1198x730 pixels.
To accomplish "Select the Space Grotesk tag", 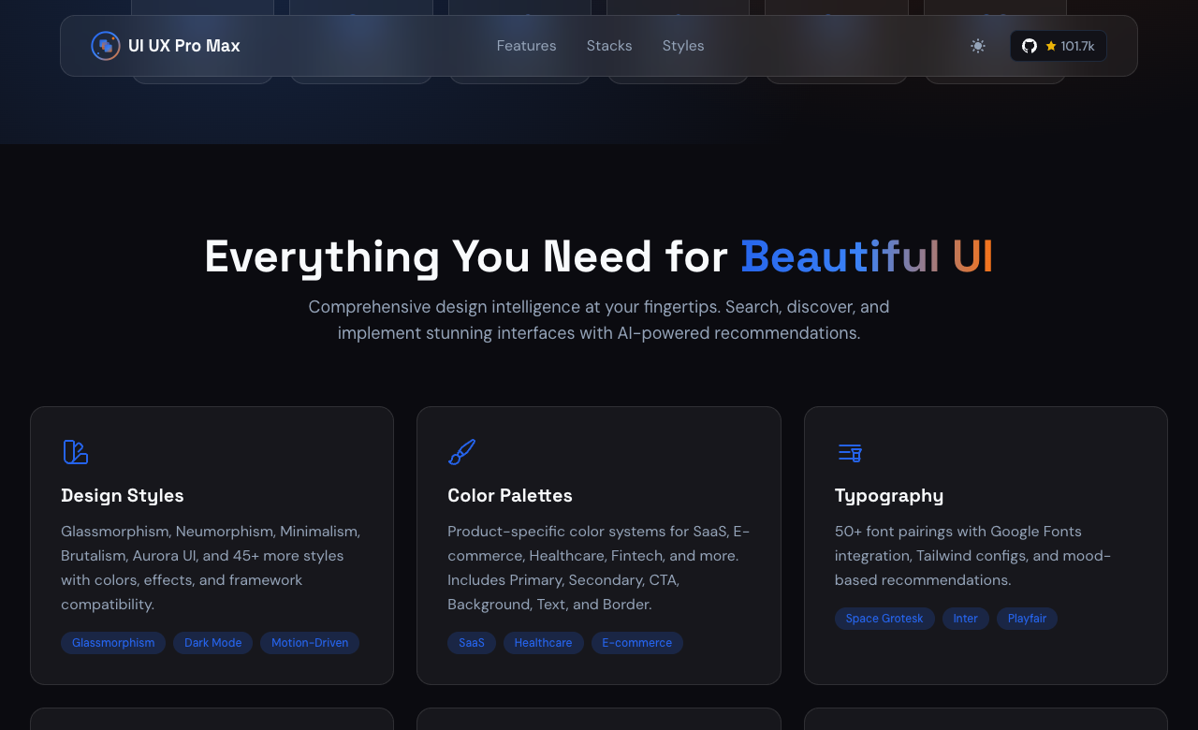I will pos(884,619).
